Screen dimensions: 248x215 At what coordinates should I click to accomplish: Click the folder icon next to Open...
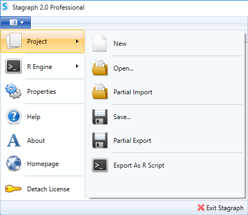pyautogui.click(x=100, y=68)
